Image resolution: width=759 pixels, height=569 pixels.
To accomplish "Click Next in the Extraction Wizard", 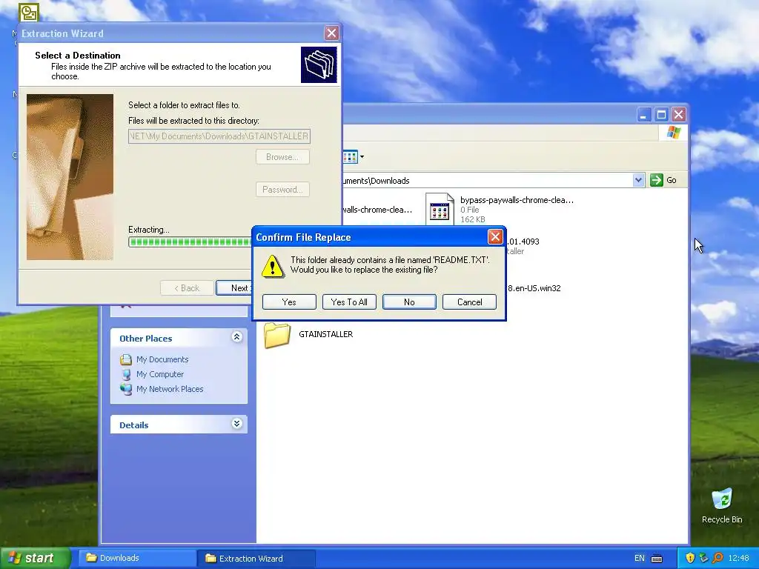I will point(234,288).
